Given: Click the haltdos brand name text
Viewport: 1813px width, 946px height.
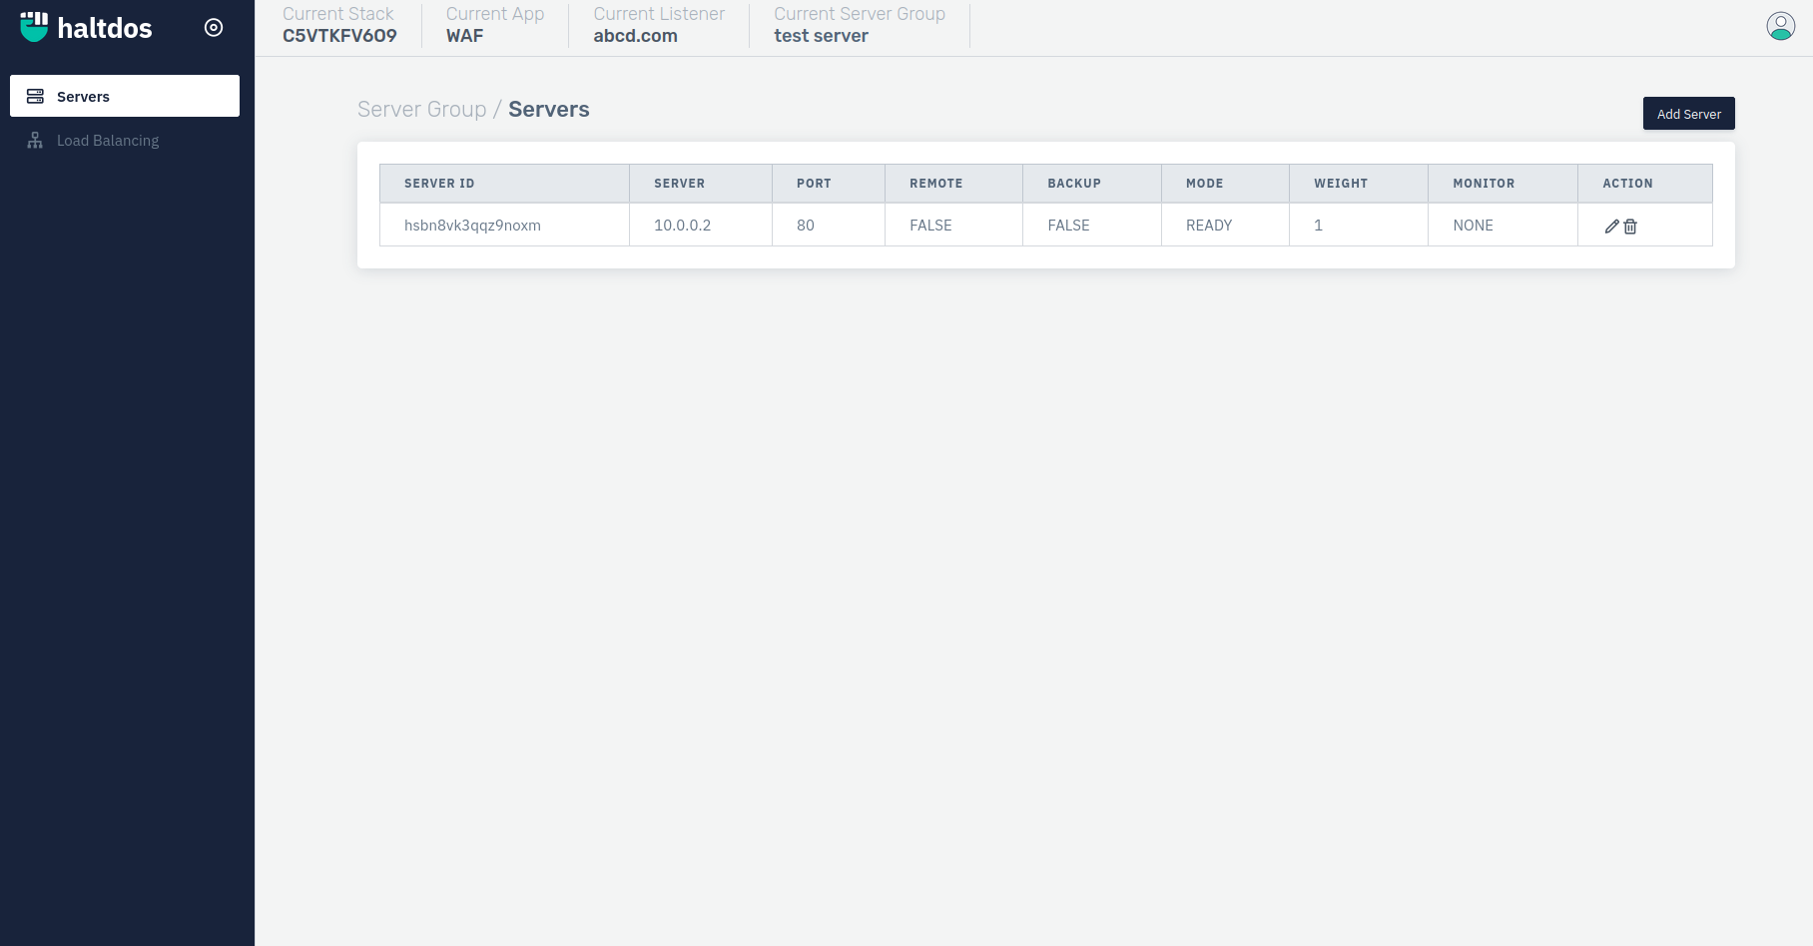Looking at the screenshot, I should [105, 28].
